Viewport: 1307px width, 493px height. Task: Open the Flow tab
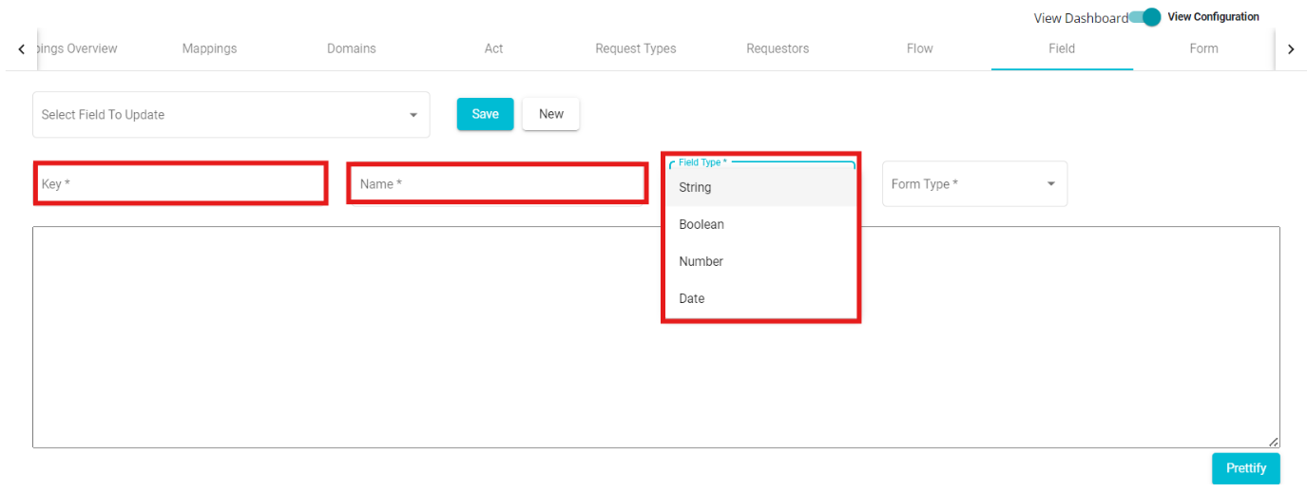920,48
